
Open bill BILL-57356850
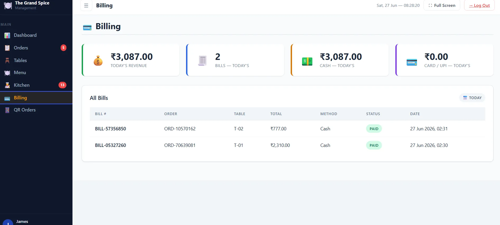pos(110,129)
